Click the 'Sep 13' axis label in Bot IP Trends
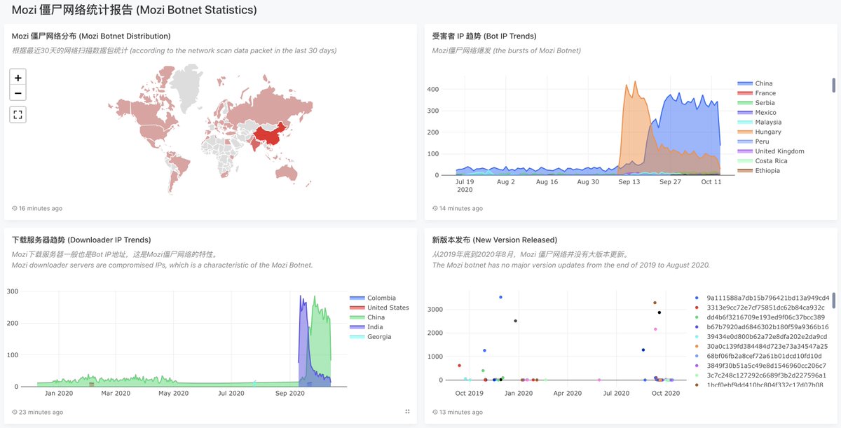Screen dimensions: 841x428 (629, 181)
